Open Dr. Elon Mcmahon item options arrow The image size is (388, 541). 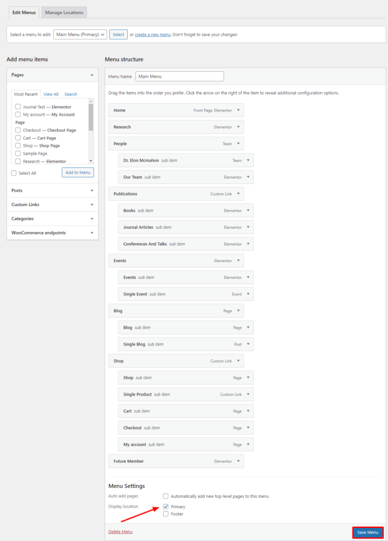(249, 161)
